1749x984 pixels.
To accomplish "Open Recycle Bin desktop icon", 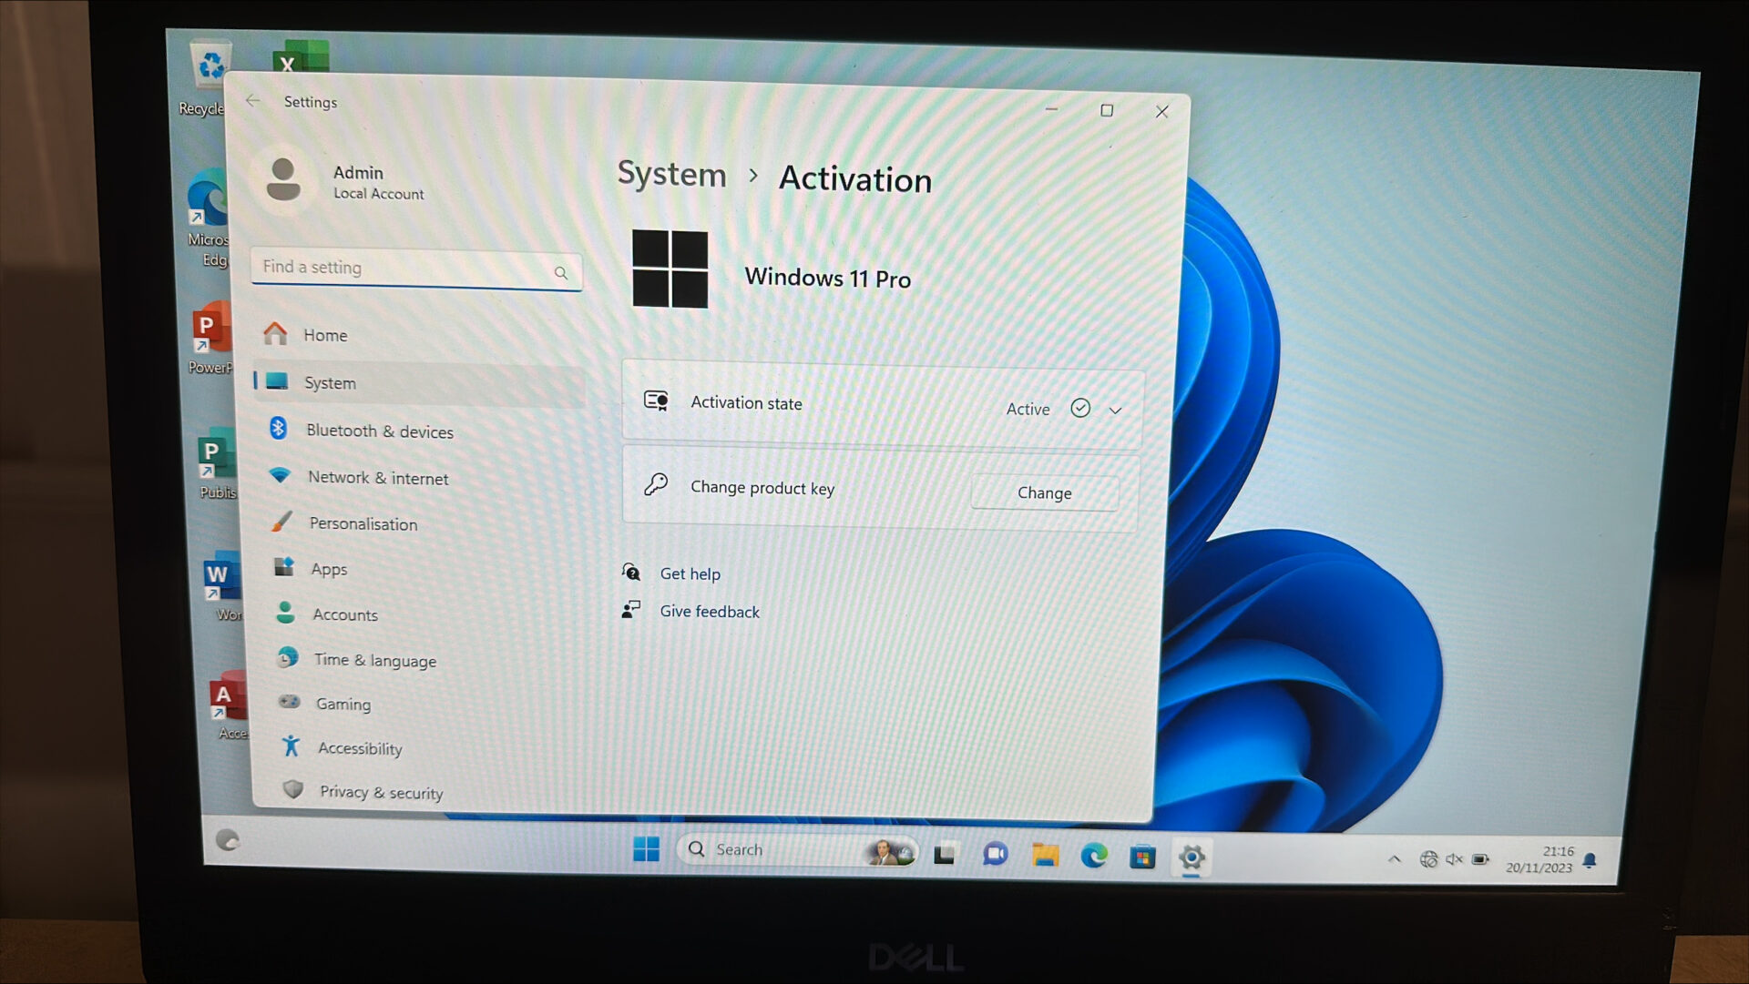I will pos(206,78).
